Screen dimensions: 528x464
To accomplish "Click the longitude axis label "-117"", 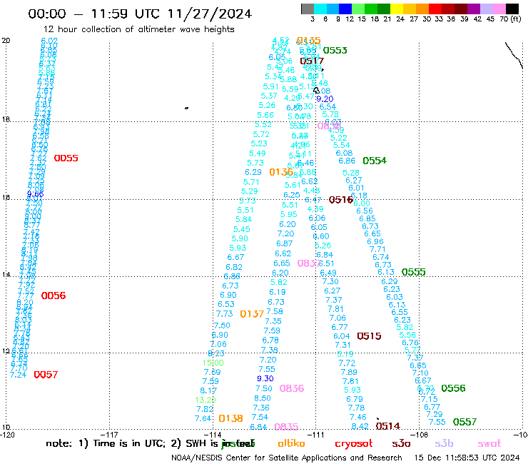I will [x=110, y=435].
